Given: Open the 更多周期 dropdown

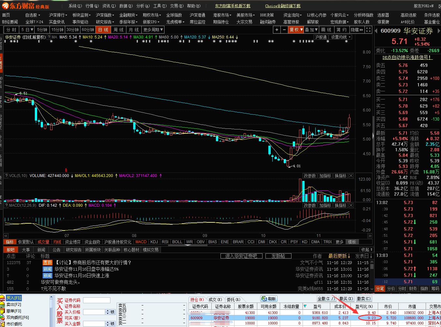Looking at the screenshot, I should click(x=153, y=30).
